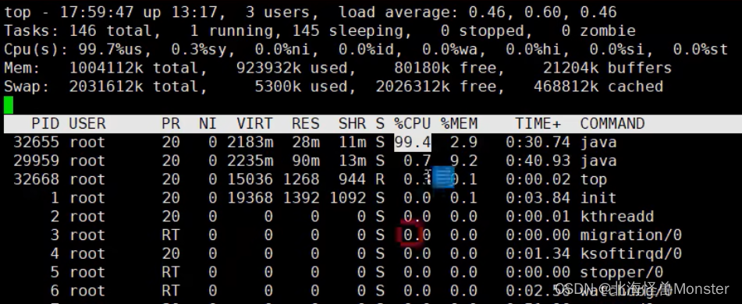
Task: Click the SHR column header
Action: (352, 124)
